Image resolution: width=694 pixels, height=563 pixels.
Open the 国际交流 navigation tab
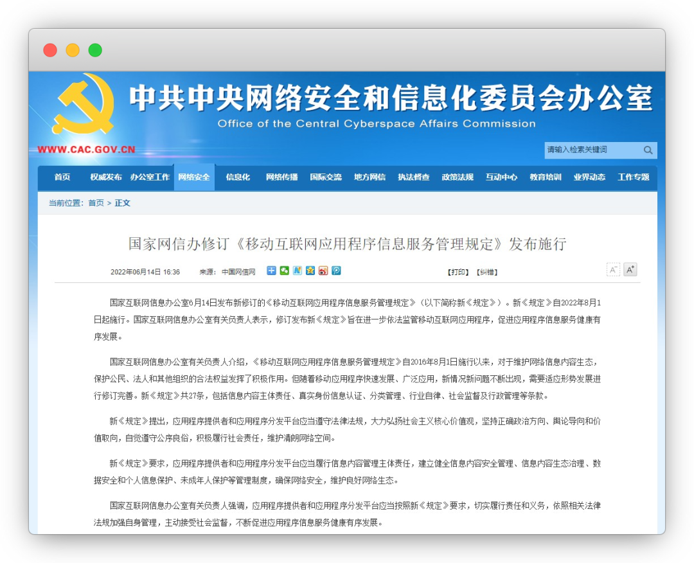[326, 177]
